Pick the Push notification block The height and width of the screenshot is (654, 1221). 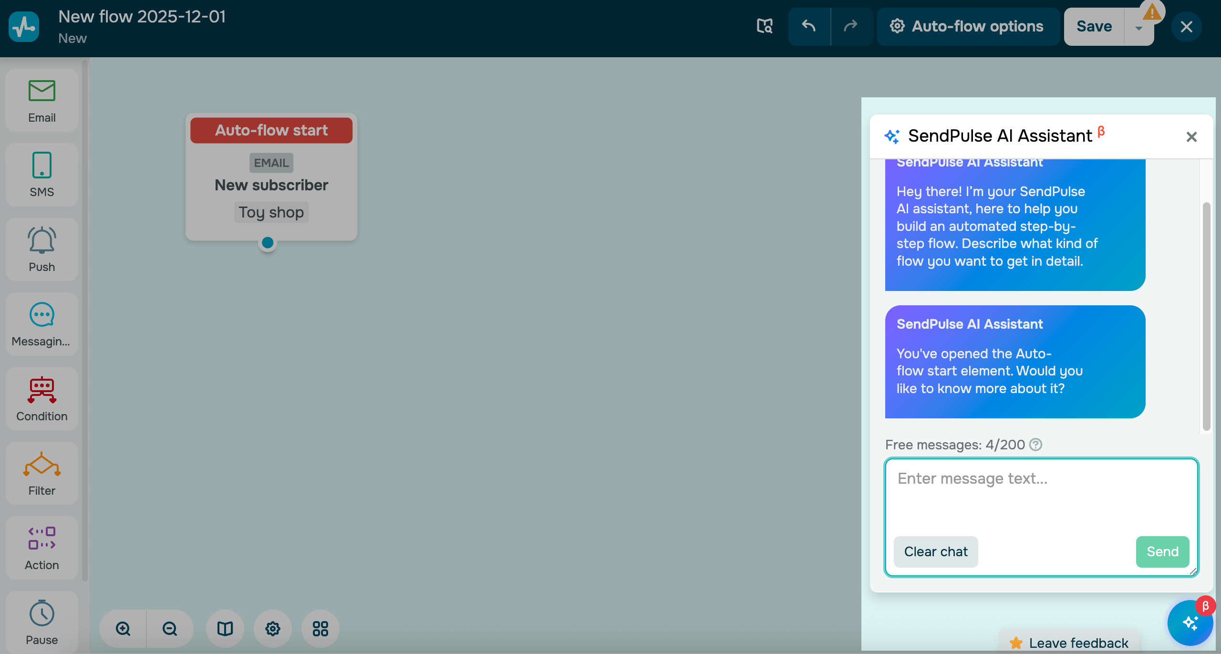click(42, 249)
